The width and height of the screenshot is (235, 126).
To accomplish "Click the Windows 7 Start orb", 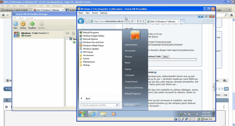I will point(82,114).
